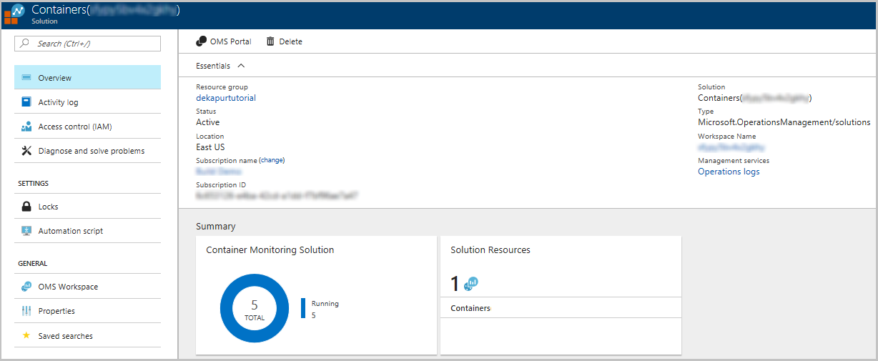Collapse the Essentials section chevron

(240, 66)
